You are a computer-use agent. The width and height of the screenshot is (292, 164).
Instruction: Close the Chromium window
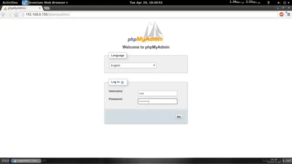pyautogui.click(x=289, y=8)
